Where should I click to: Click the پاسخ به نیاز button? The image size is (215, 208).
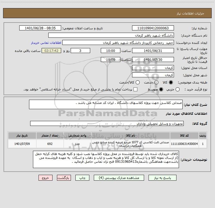coord(162,178)
